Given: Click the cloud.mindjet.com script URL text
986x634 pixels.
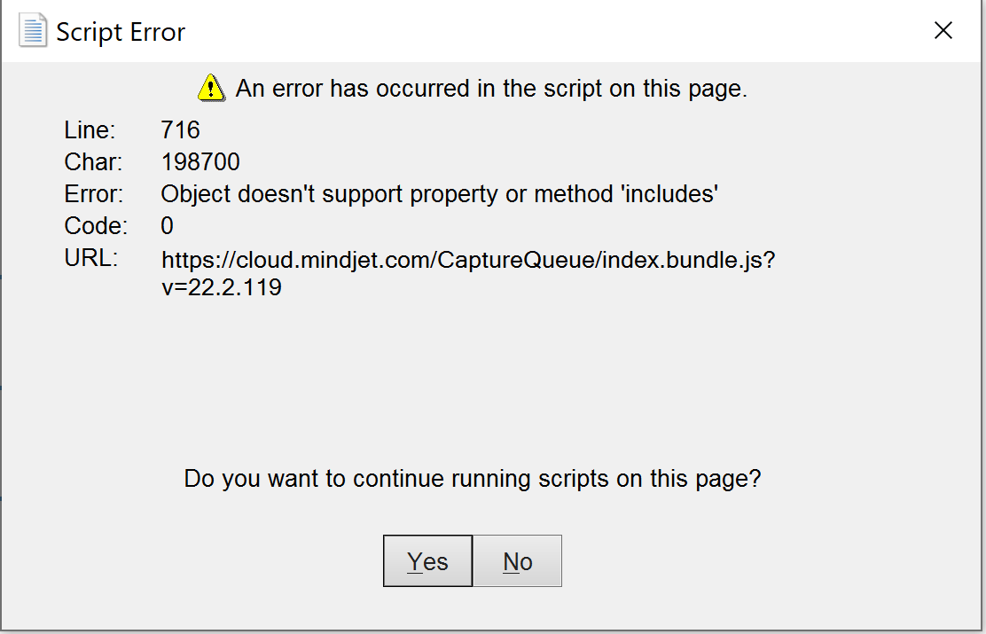Looking at the screenshot, I should [x=468, y=260].
